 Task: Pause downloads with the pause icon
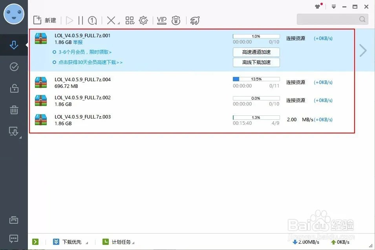point(80,20)
